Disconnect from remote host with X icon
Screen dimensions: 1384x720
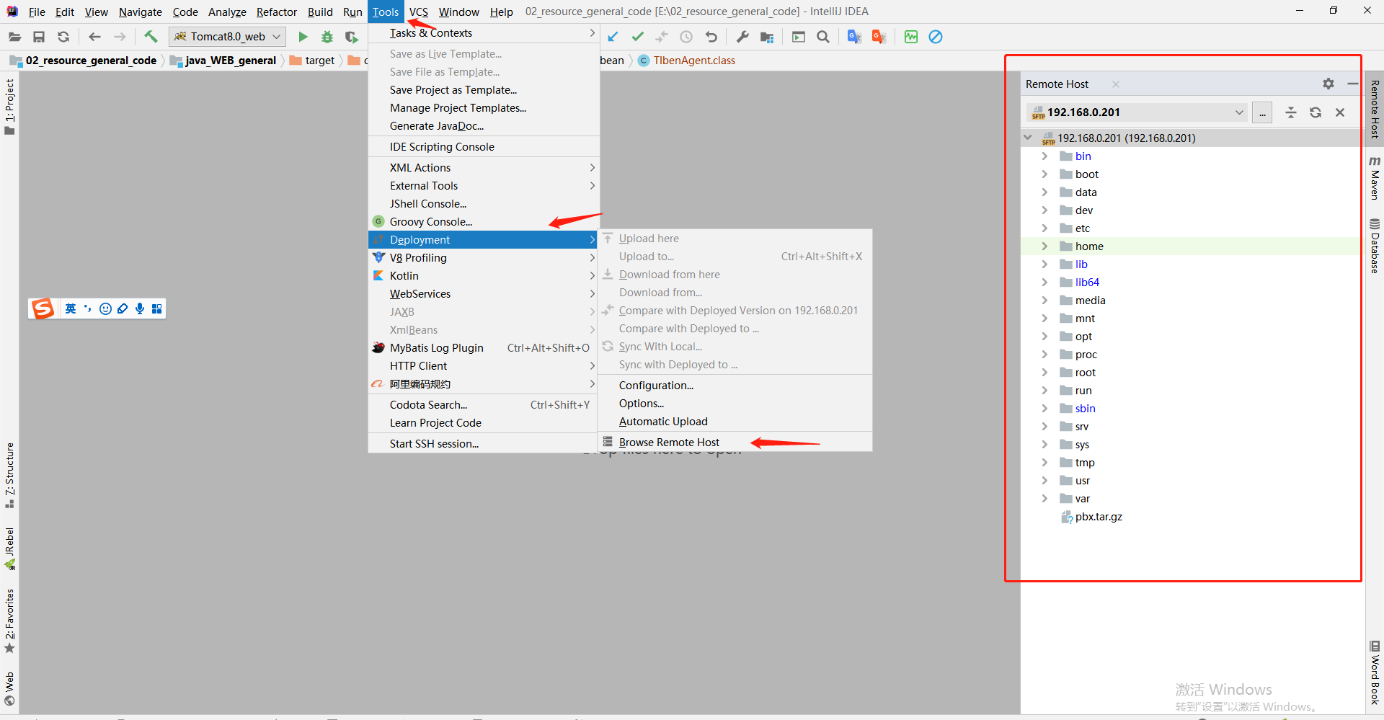click(x=1340, y=112)
